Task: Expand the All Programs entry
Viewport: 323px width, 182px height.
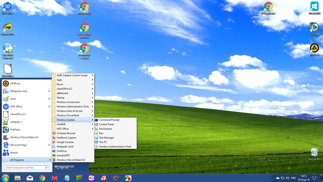Action: pyautogui.click(x=26, y=160)
